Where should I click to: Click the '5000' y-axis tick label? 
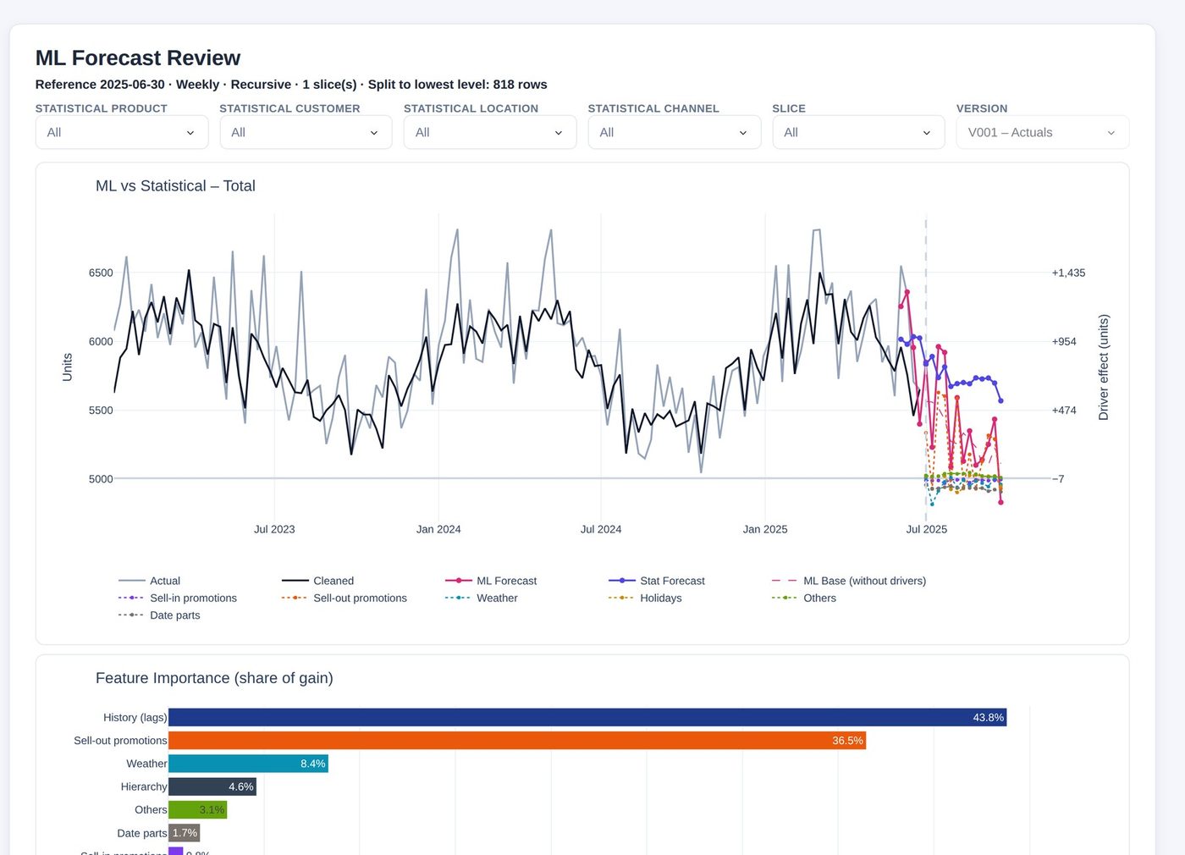point(101,479)
